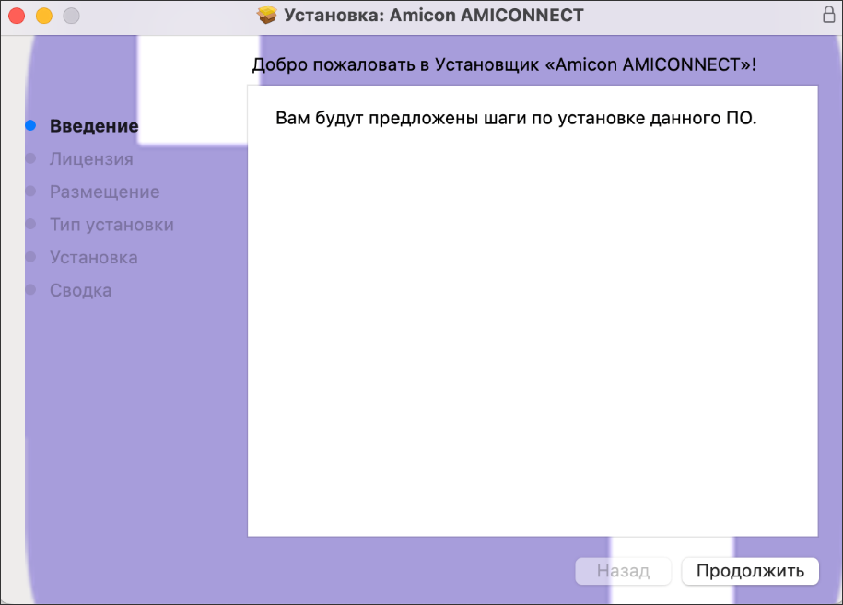Select the Лицензия step in the sidebar
This screenshot has width=843, height=605.
tap(91, 158)
